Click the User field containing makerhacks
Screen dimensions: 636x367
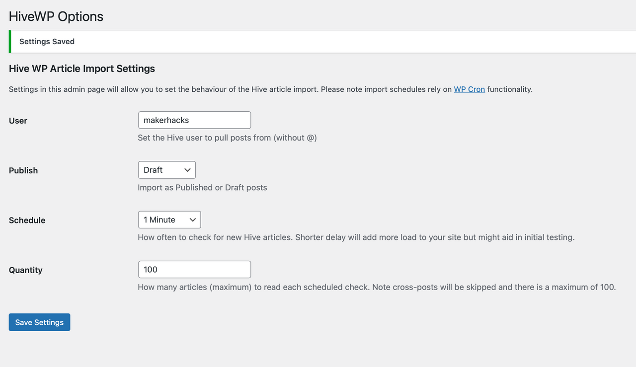194,120
